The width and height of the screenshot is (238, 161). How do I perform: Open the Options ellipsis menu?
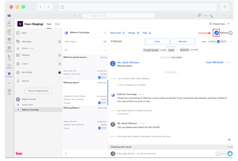coord(230,33)
